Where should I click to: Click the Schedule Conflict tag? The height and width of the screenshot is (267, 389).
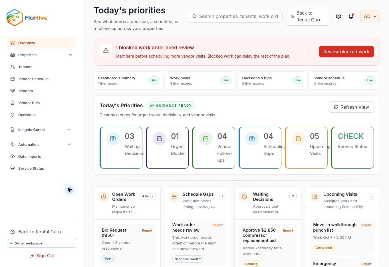(x=188, y=259)
